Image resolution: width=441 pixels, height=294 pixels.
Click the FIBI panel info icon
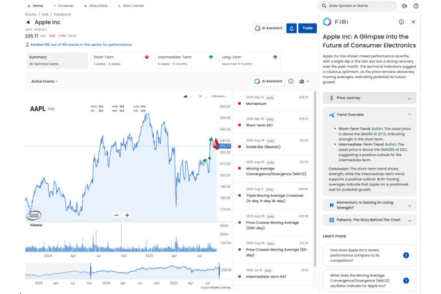click(x=401, y=22)
